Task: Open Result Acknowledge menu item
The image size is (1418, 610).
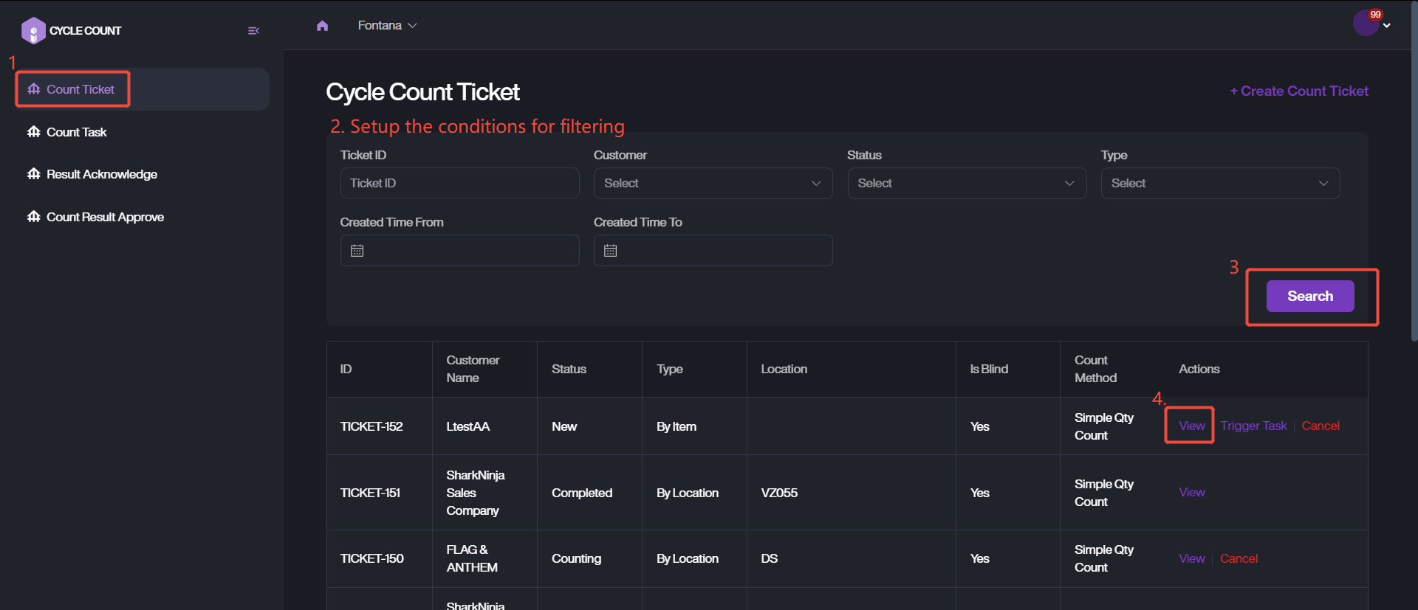Action: (x=101, y=174)
